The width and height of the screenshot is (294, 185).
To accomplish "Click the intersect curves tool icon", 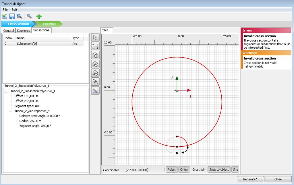I will coord(95,82).
